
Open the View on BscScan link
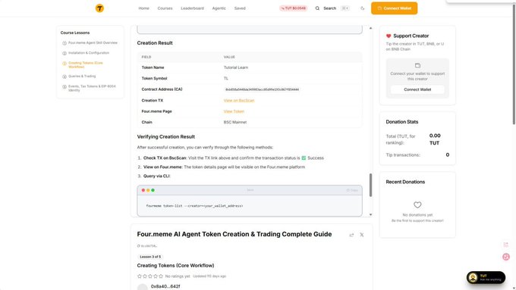[239, 101]
